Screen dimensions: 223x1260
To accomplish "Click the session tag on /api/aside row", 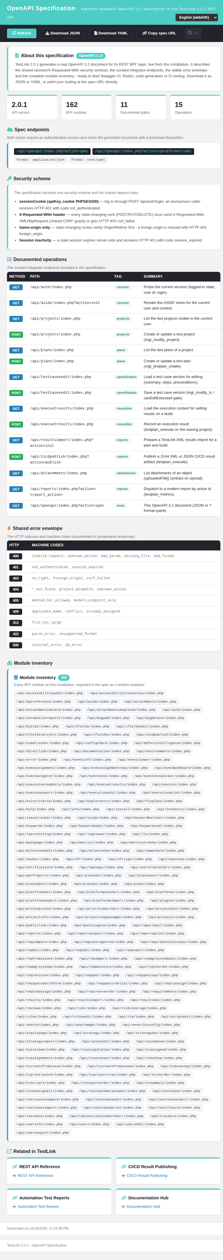I will [123, 303].
